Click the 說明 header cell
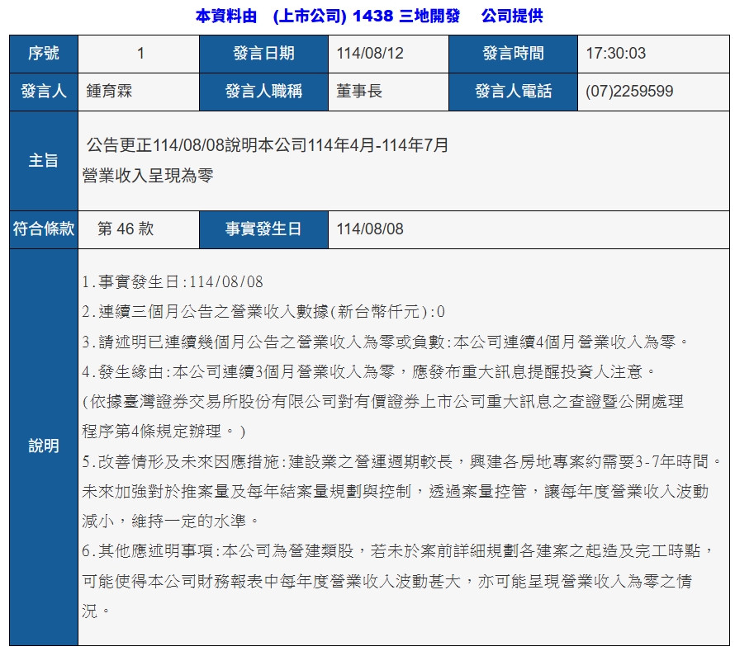This screenshot has width=735, height=656. [44, 446]
